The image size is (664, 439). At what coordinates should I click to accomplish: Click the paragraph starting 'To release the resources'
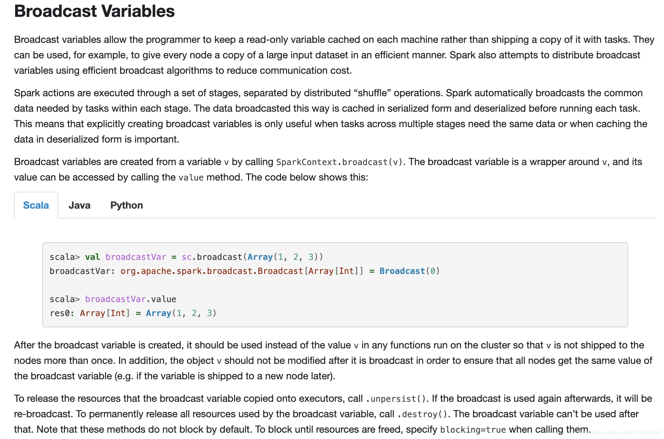(333, 414)
